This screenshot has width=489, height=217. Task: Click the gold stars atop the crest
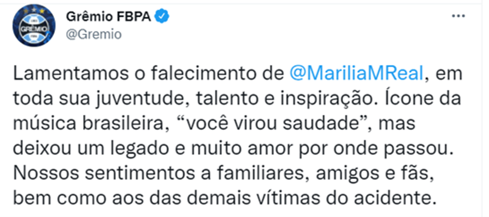click(x=33, y=11)
